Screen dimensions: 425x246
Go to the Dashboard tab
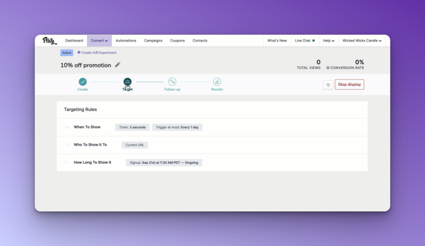(x=74, y=41)
